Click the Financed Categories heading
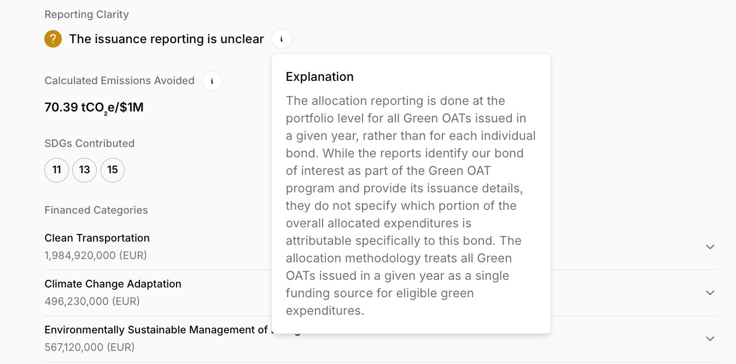 point(96,210)
